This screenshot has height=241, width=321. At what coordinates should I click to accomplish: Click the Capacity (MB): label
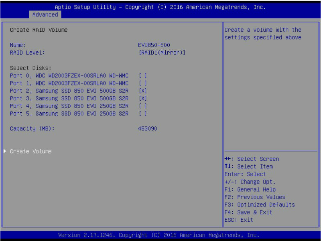(33, 129)
